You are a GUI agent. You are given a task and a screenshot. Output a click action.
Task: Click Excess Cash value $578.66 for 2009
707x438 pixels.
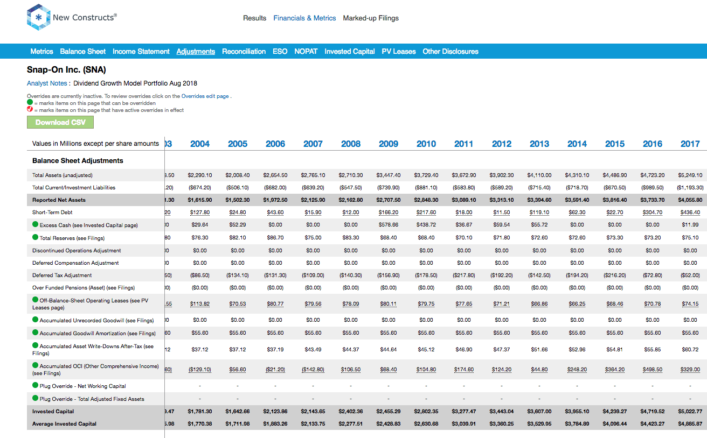click(389, 225)
